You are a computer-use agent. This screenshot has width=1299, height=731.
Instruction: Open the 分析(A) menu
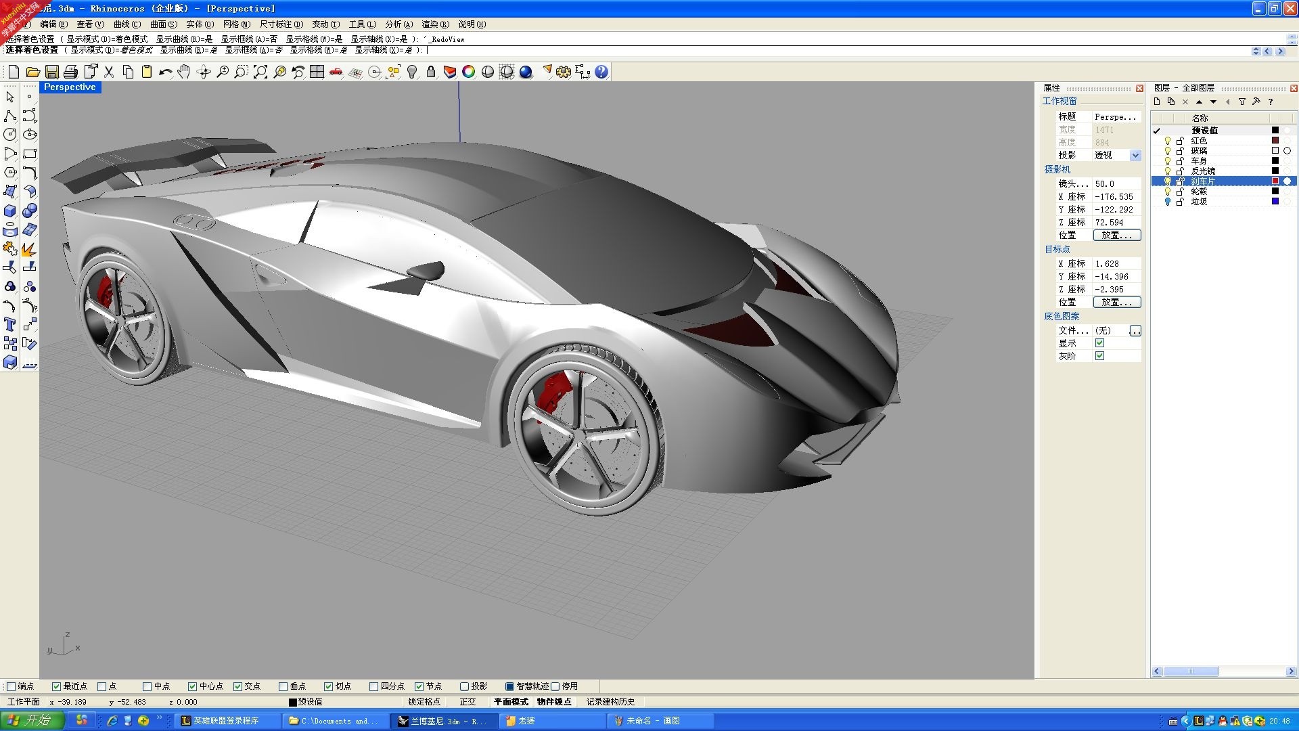coord(398,24)
